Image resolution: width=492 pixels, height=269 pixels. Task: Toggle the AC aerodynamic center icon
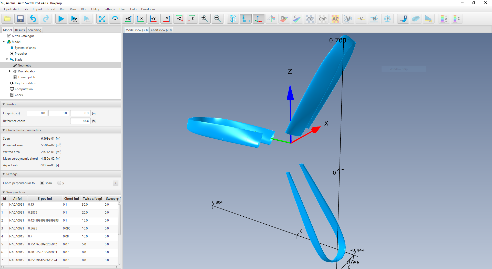[x=335, y=18]
